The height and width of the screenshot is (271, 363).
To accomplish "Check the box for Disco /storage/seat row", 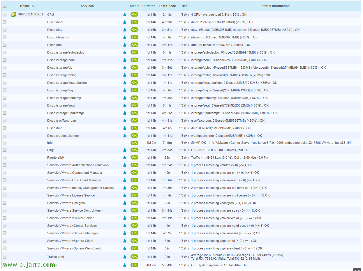I will [5, 105].
